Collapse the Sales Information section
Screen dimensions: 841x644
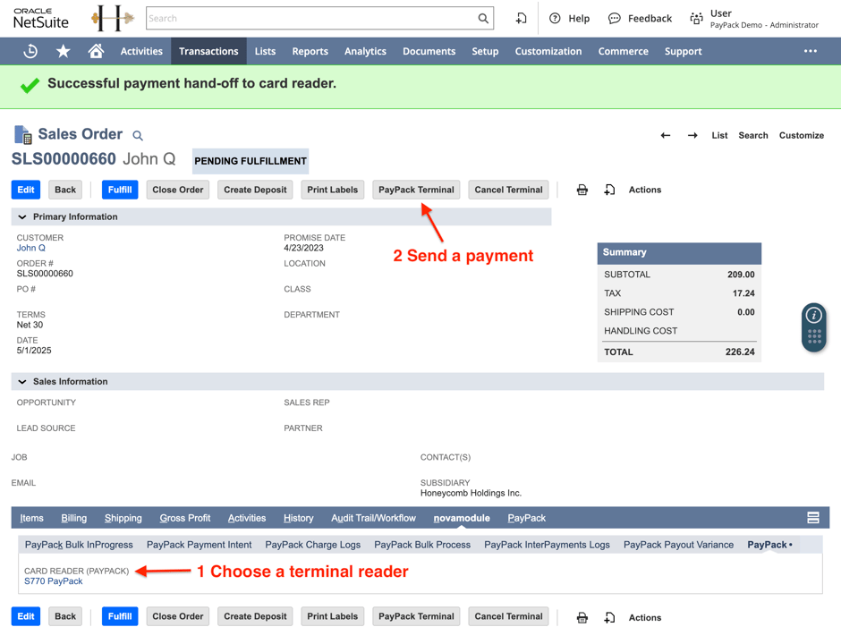click(22, 382)
